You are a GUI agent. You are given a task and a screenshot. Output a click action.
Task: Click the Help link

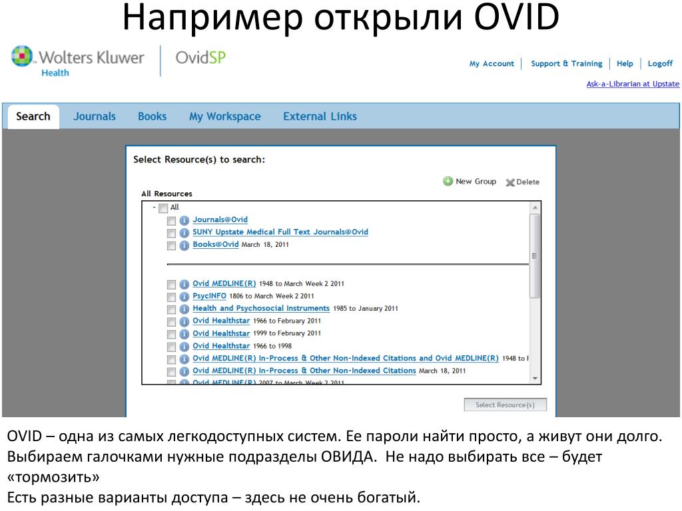pyautogui.click(x=625, y=63)
